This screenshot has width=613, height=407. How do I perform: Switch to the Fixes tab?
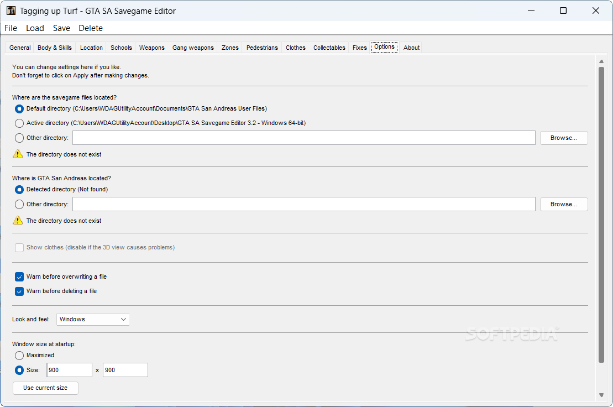[360, 48]
